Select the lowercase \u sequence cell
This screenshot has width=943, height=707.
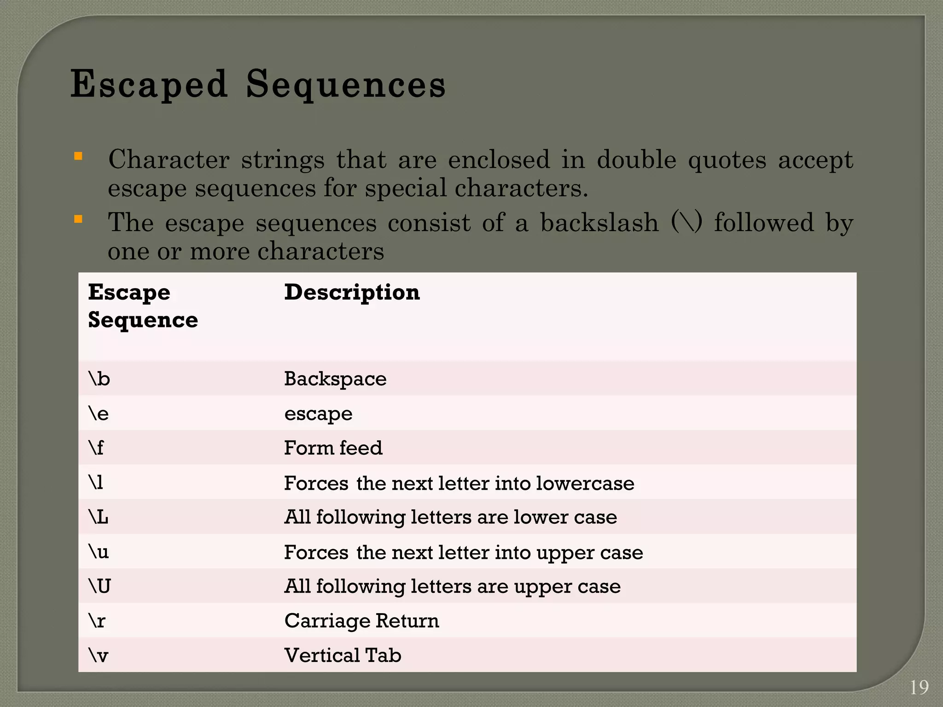click(99, 551)
